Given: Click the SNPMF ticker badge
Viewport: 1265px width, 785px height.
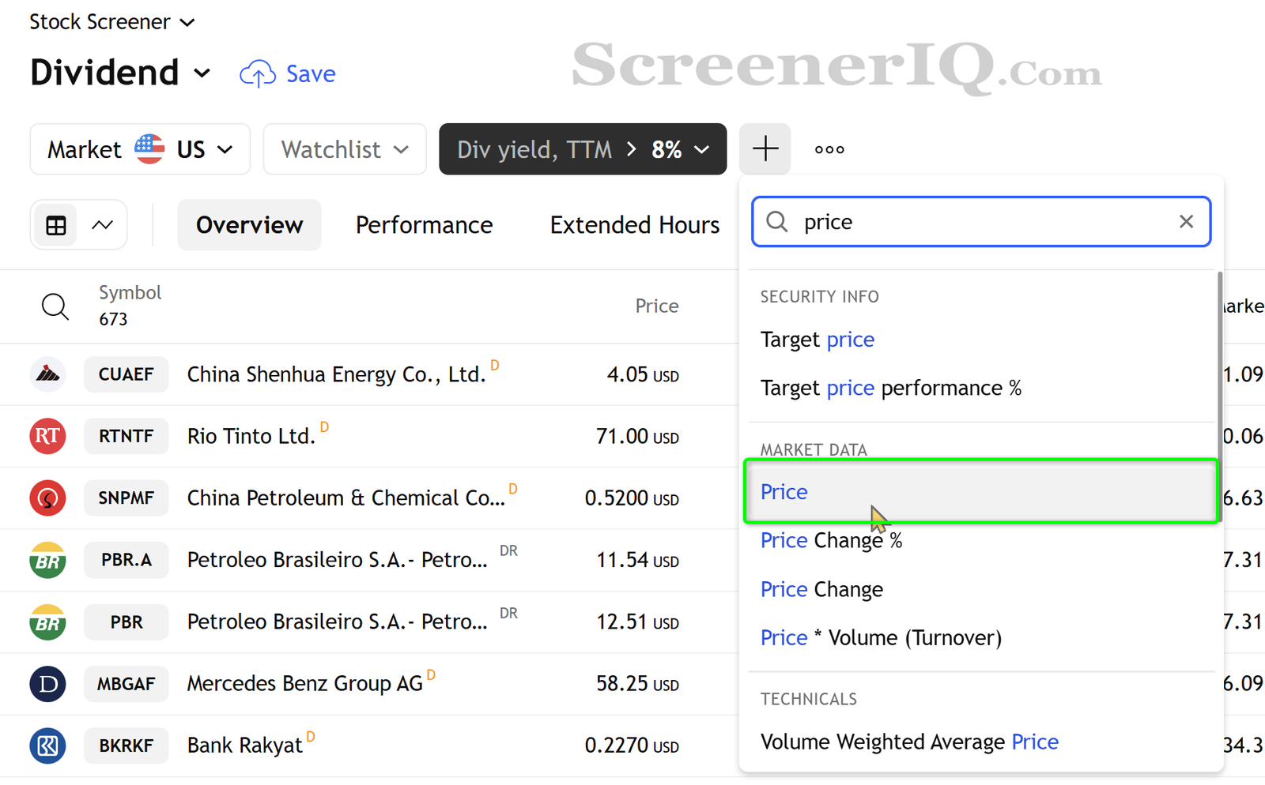Looking at the screenshot, I should coord(126,498).
